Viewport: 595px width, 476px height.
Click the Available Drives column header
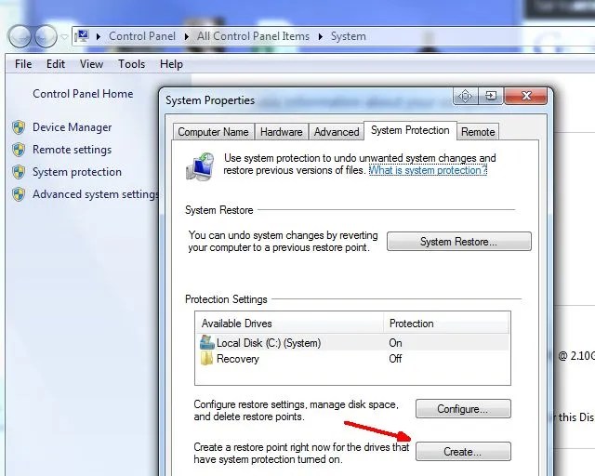[x=289, y=324]
